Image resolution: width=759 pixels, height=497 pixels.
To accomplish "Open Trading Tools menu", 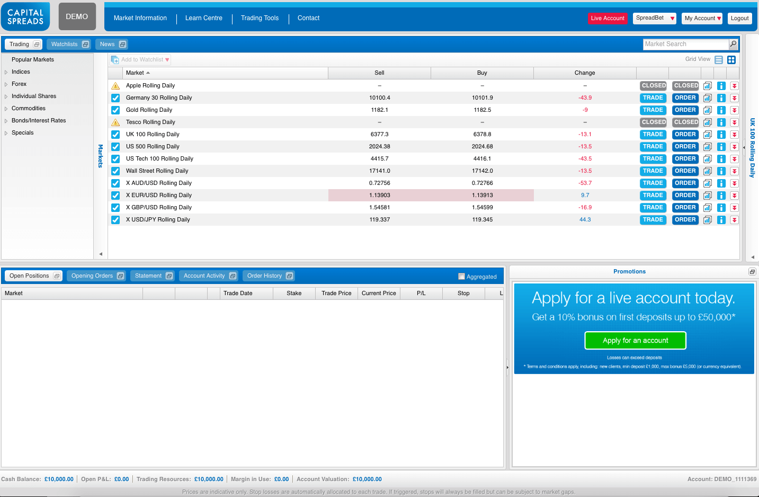I will [260, 18].
